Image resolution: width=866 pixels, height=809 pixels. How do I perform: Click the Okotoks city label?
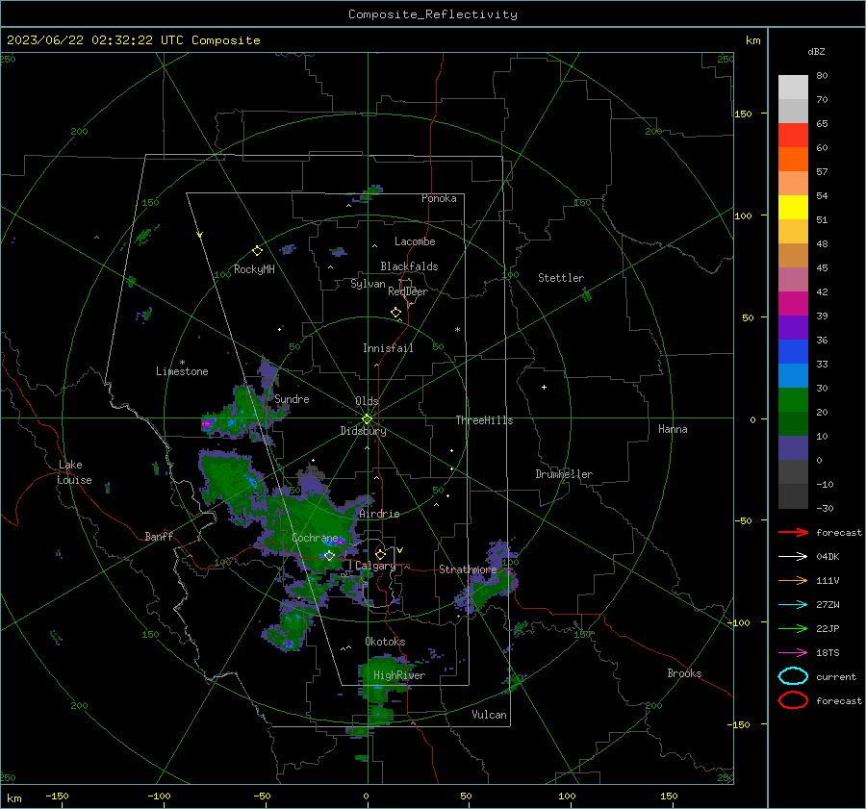pos(386,642)
